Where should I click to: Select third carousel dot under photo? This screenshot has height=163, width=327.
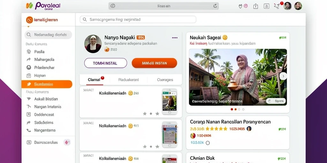pyautogui.click(x=239, y=109)
